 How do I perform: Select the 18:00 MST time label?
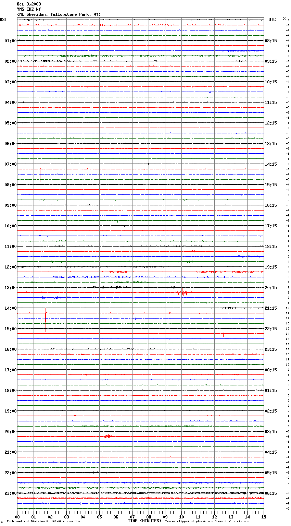tap(11, 391)
